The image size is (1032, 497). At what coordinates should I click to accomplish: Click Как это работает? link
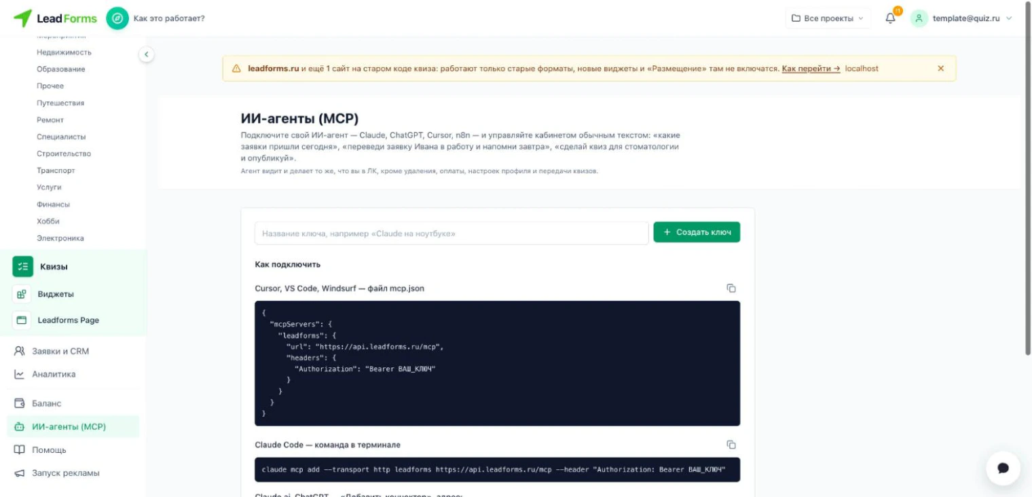click(x=169, y=18)
